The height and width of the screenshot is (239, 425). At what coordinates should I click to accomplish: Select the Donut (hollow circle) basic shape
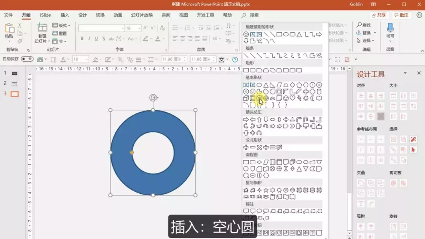click(259, 98)
